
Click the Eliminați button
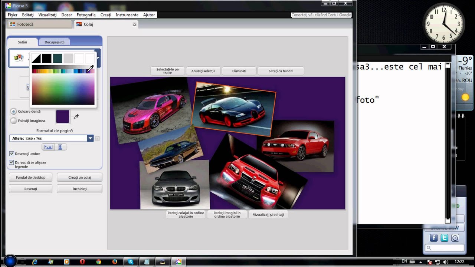[239, 71]
